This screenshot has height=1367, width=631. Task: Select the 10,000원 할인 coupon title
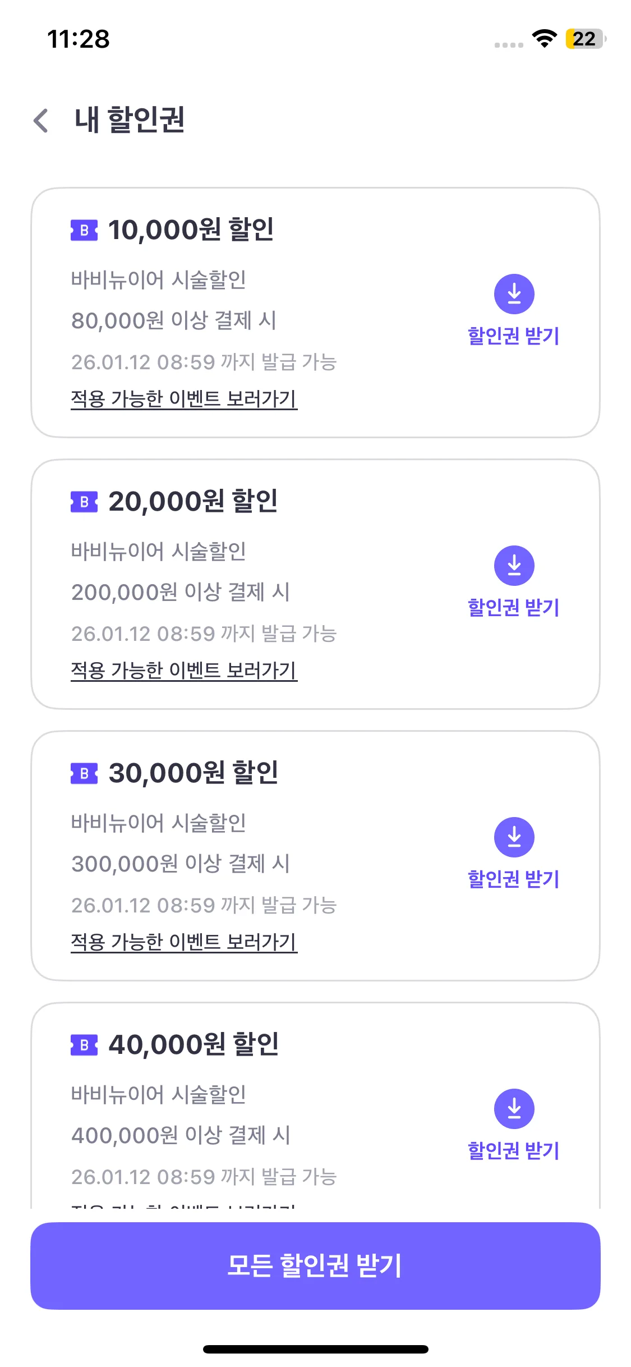coord(191,230)
